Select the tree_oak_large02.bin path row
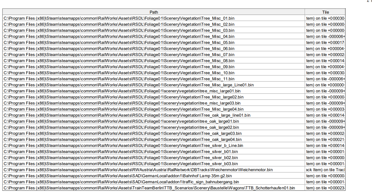 pos(154,127)
